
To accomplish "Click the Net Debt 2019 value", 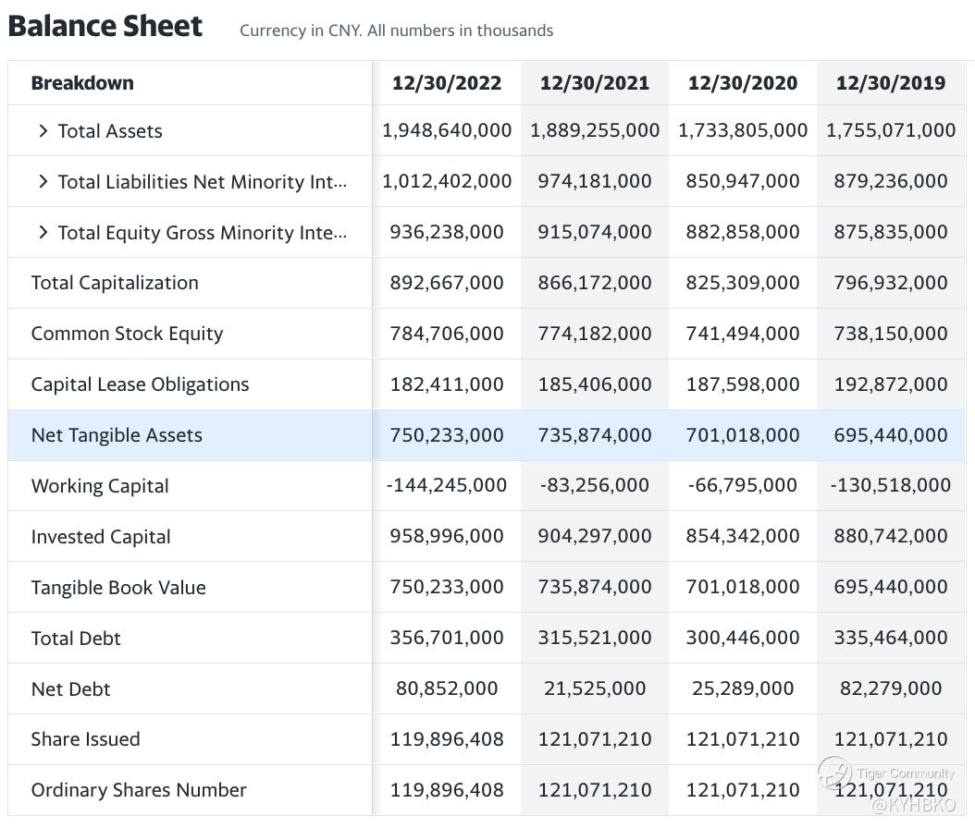I will (x=891, y=688).
